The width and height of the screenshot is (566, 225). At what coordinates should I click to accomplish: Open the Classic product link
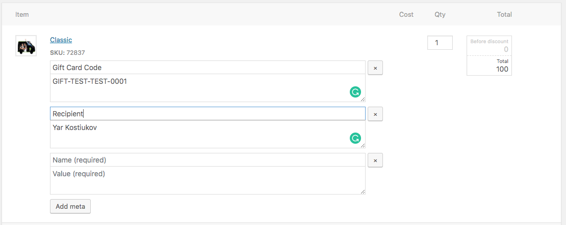(61, 40)
